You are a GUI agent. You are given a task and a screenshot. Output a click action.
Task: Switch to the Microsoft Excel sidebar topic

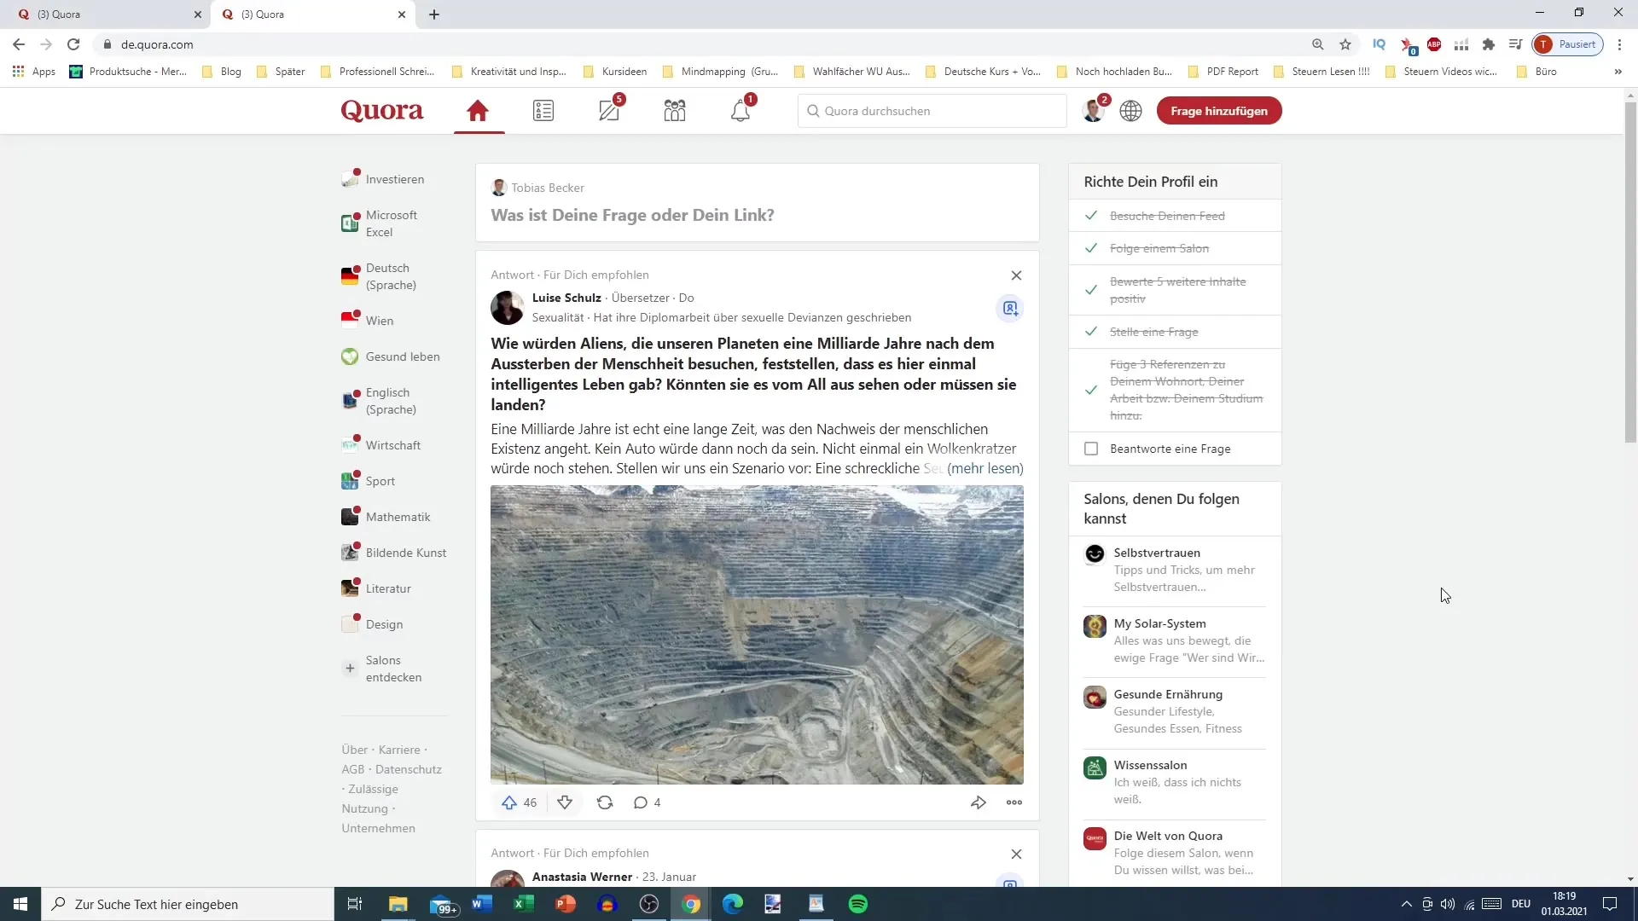click(391, 223)
